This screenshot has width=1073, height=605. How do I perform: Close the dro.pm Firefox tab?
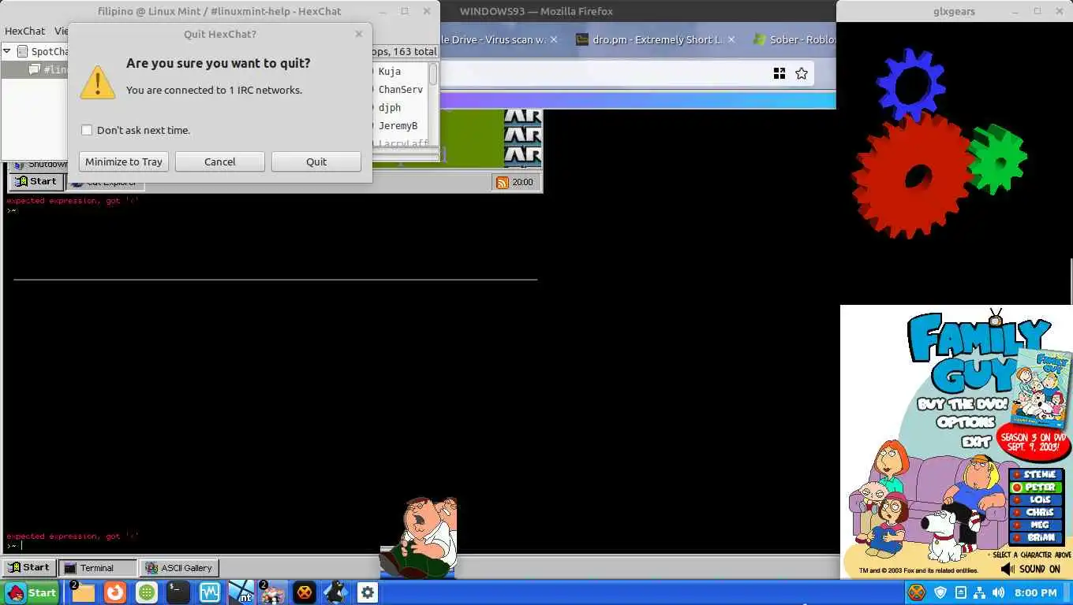(x=731, y=39)
